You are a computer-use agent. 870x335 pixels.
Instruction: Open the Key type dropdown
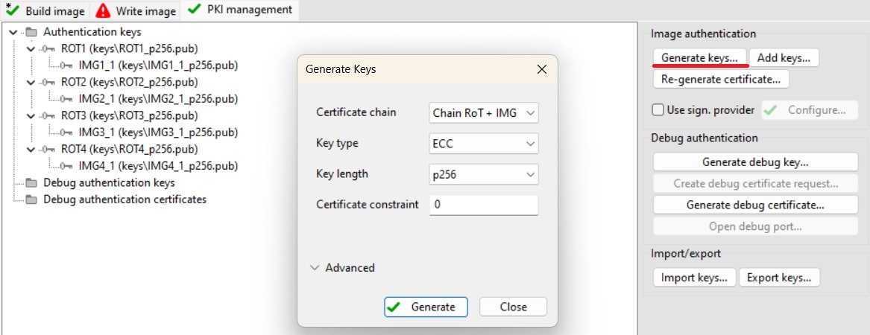[483, 144]
